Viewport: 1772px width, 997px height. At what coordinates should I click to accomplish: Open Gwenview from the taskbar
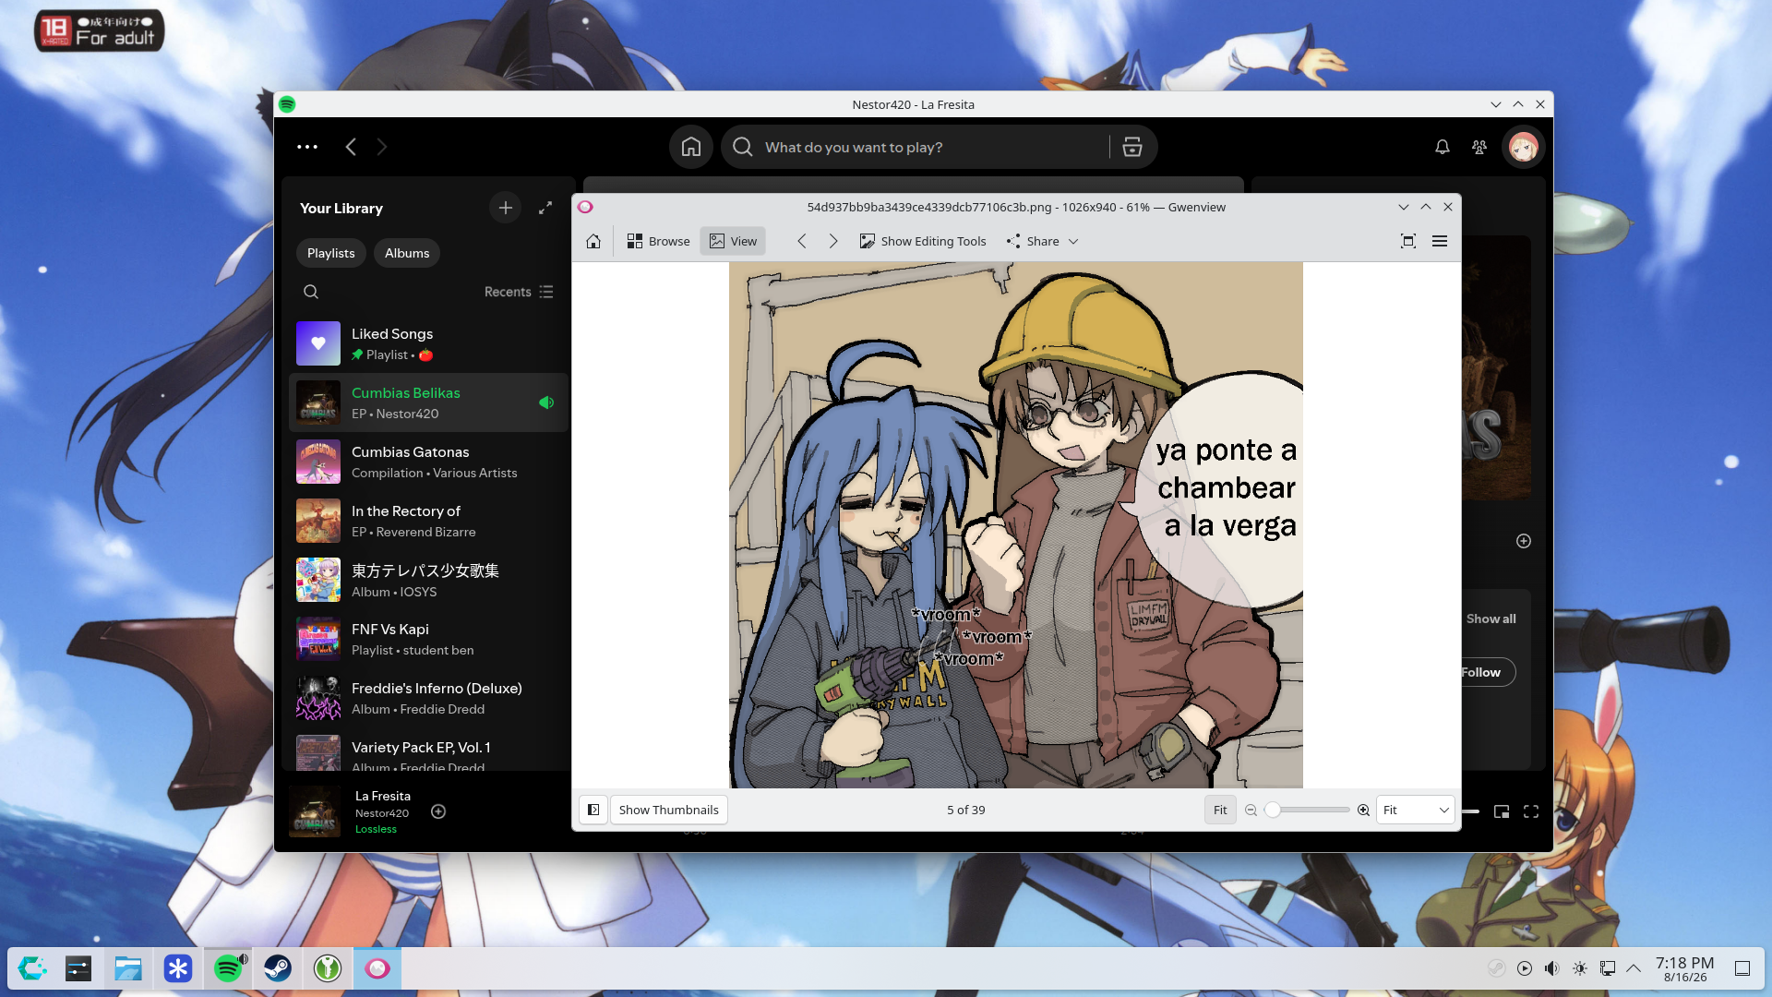377,968
